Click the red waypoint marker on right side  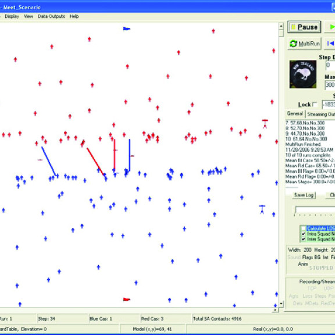tap(265, 124)
